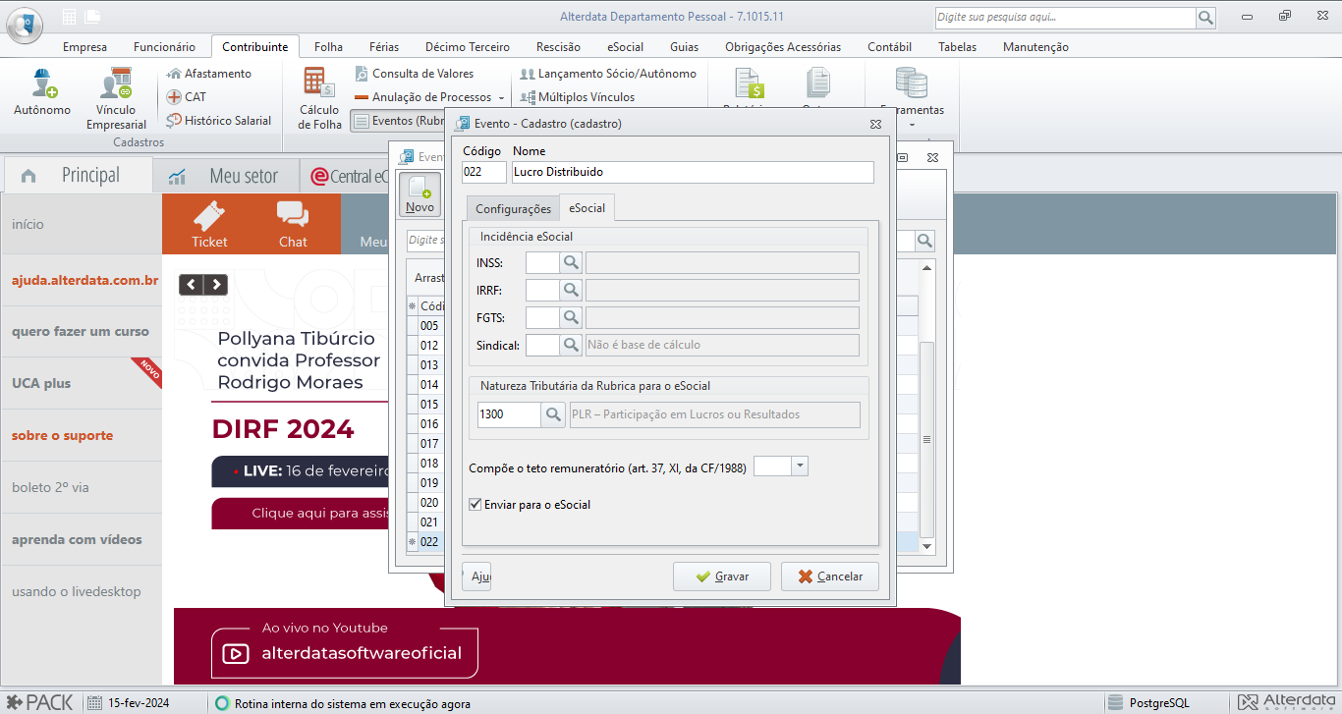Open the Compõe o teto remuneratório dropdown
The image size is (1342, 714).
click(x=800, y=467)
